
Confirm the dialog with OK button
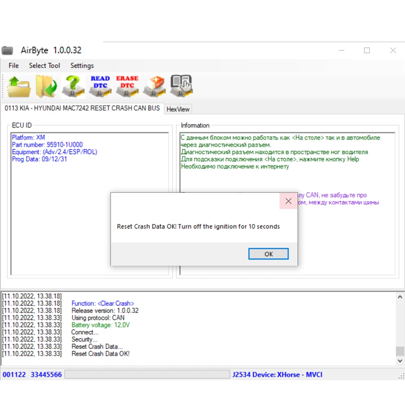coord(269,254)
